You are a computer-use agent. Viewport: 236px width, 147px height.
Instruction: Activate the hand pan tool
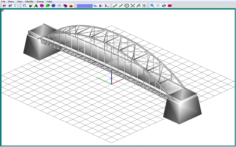(158, 6)
